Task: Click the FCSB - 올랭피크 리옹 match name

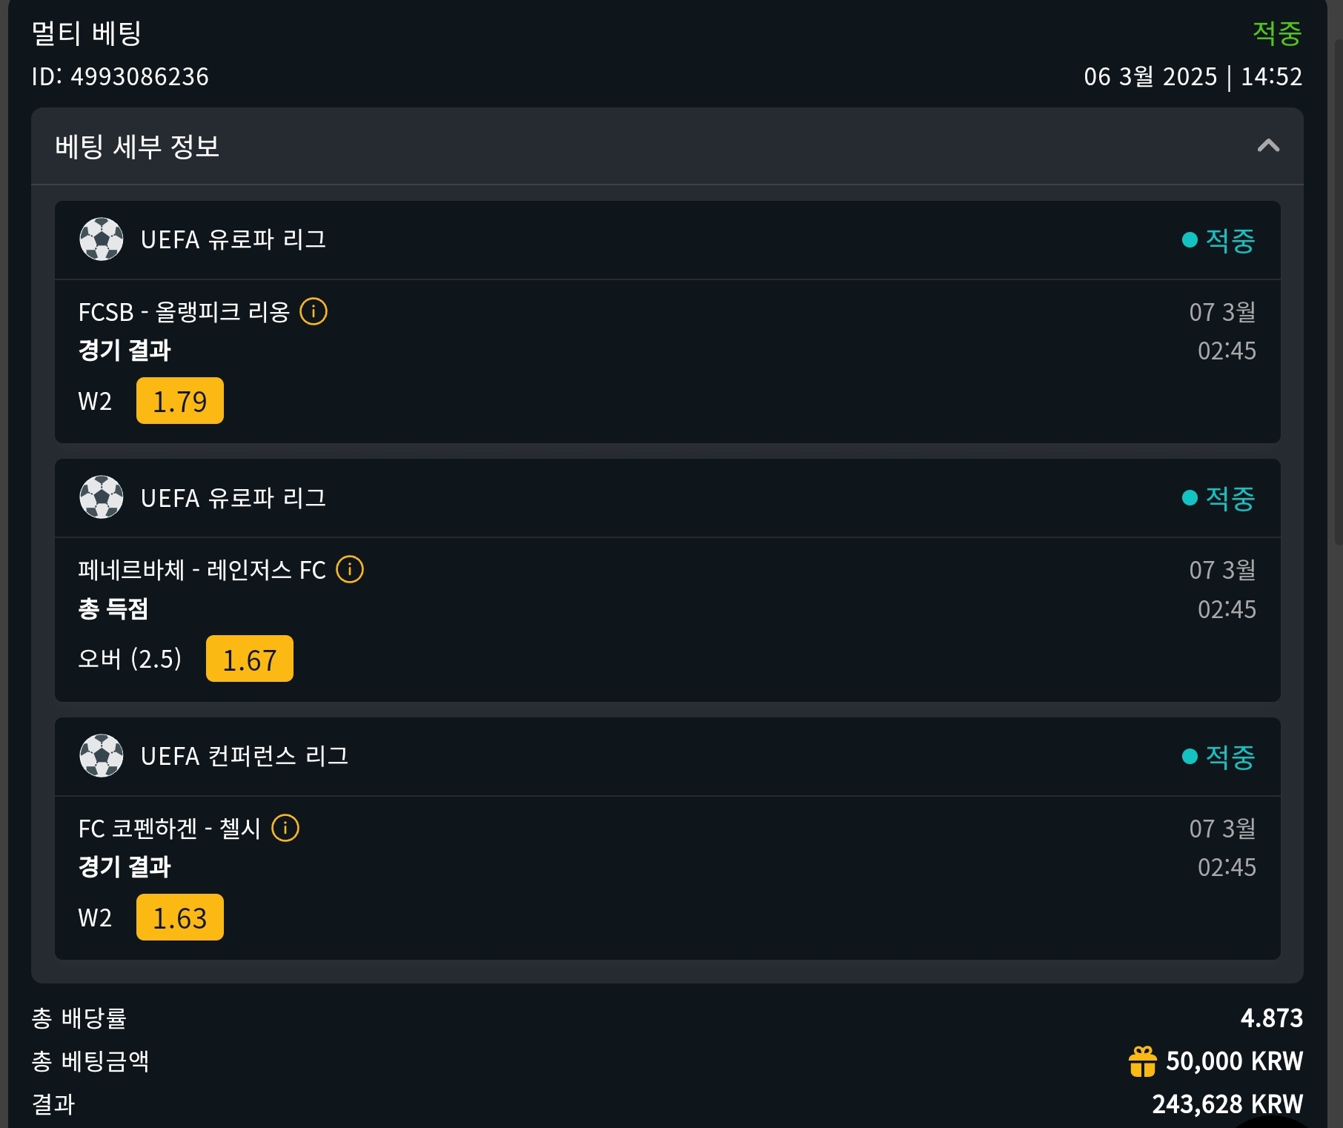Action: [184, 312]
